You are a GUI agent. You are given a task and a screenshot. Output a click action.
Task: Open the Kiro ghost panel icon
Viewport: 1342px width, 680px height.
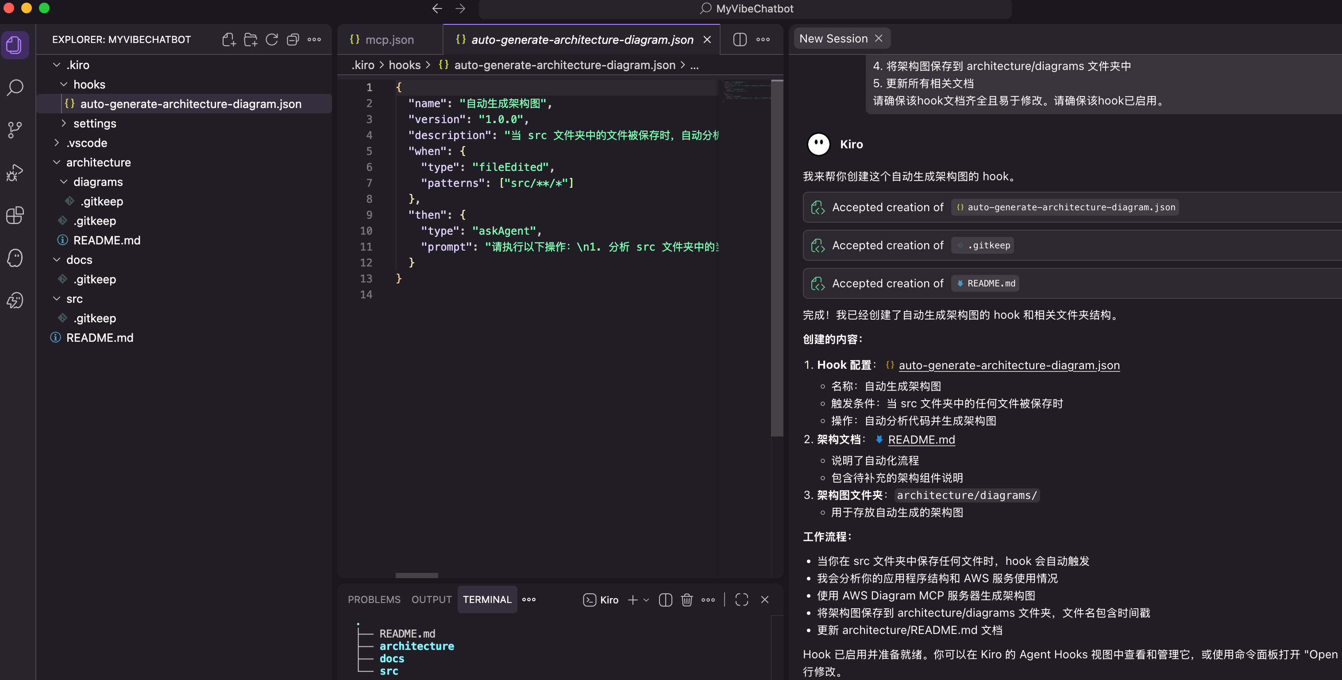15,258
